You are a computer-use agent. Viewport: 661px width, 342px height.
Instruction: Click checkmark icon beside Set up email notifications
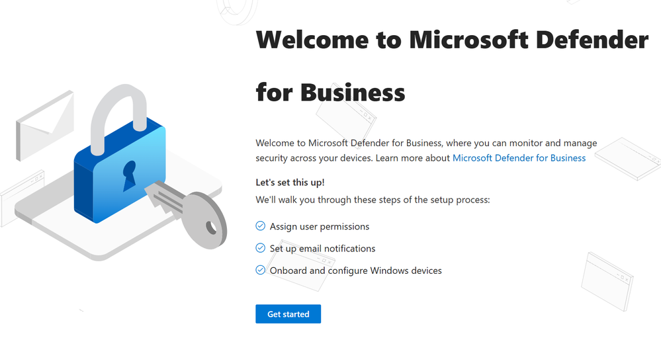(261, 248)
